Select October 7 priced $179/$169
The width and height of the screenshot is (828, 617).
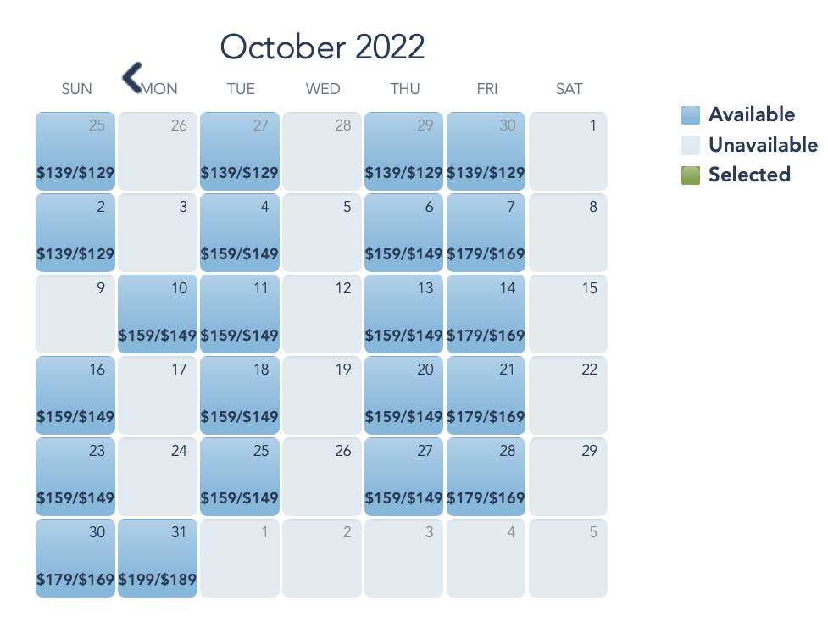(x=486, y=232)
